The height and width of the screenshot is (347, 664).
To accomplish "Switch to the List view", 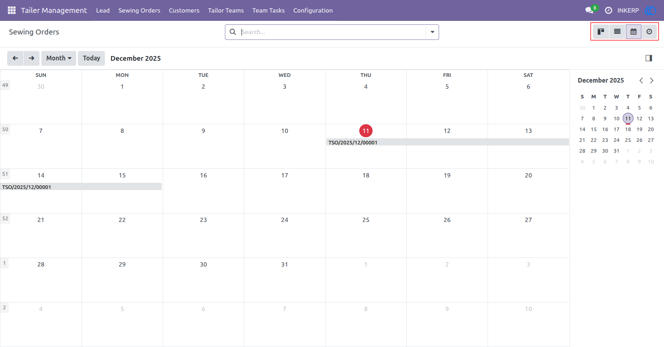I will click(x=617, y=32).
